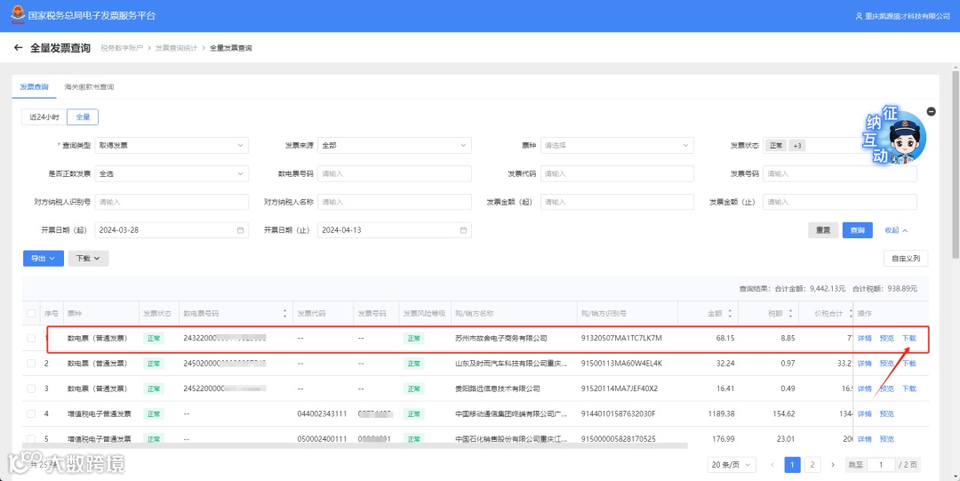Click the blue 查询 button
The width and height of the screenshot is (960, 481).
point(857,230)
